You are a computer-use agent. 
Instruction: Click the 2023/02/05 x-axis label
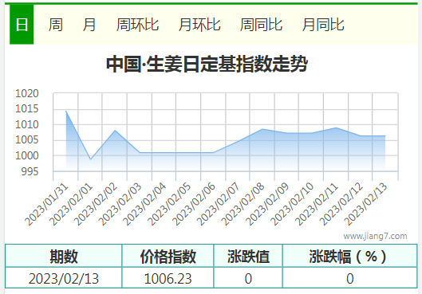tap(170, 205)
